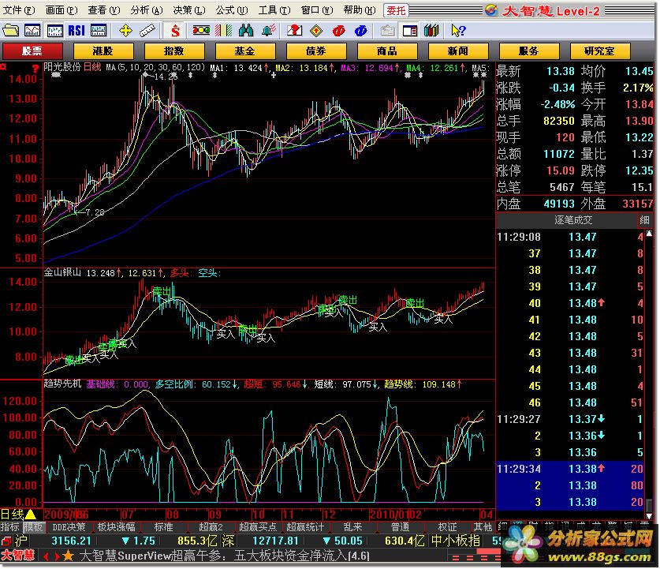Select the 债券 category button
This screenshot has width=660, height=569.
(x=315, y=51)
